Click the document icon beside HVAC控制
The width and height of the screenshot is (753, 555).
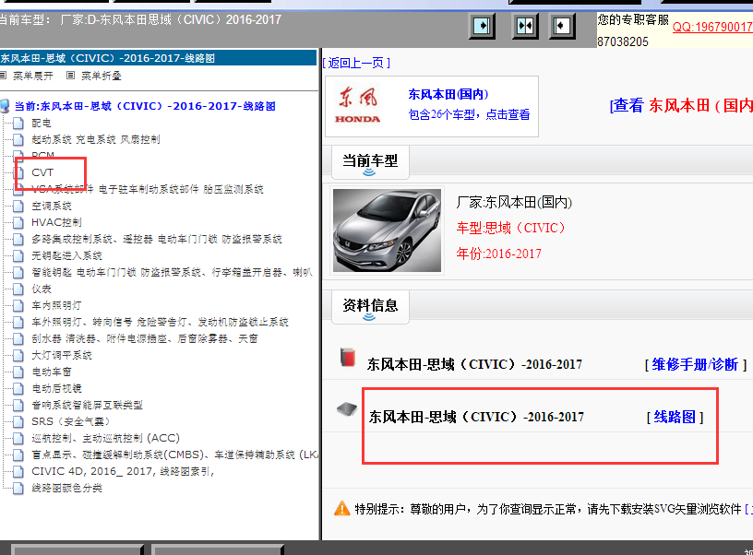pos(18,222)
